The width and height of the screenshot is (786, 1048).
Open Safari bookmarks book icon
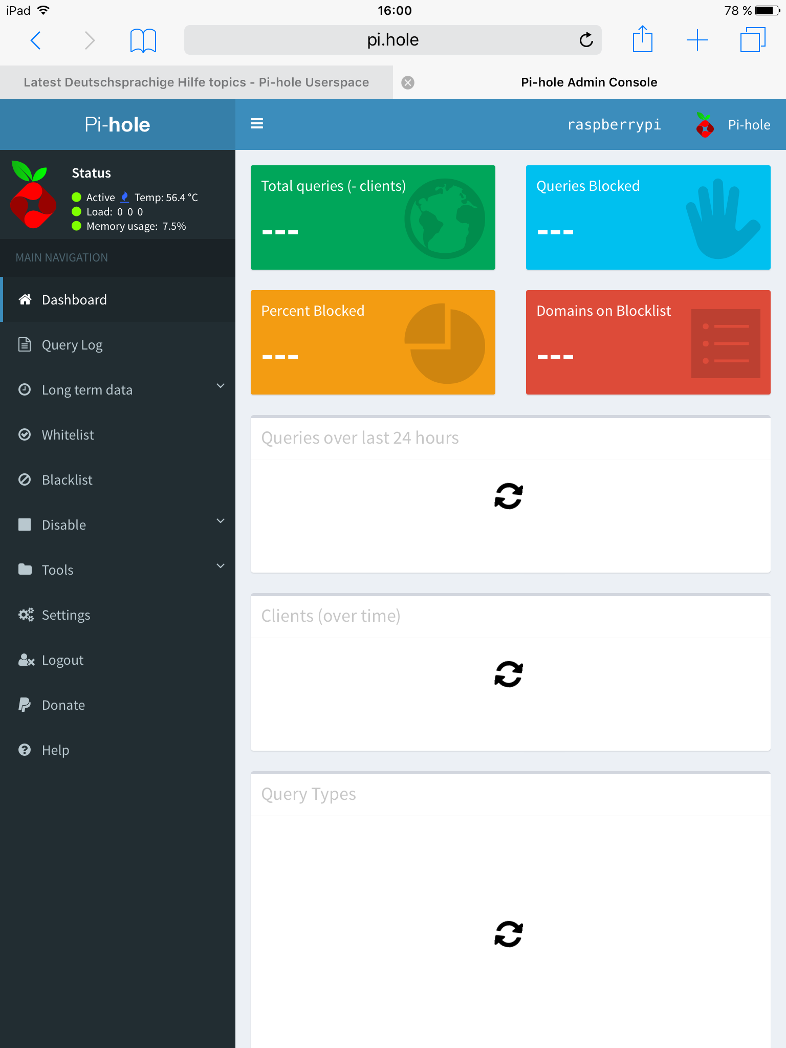[143, 40]
